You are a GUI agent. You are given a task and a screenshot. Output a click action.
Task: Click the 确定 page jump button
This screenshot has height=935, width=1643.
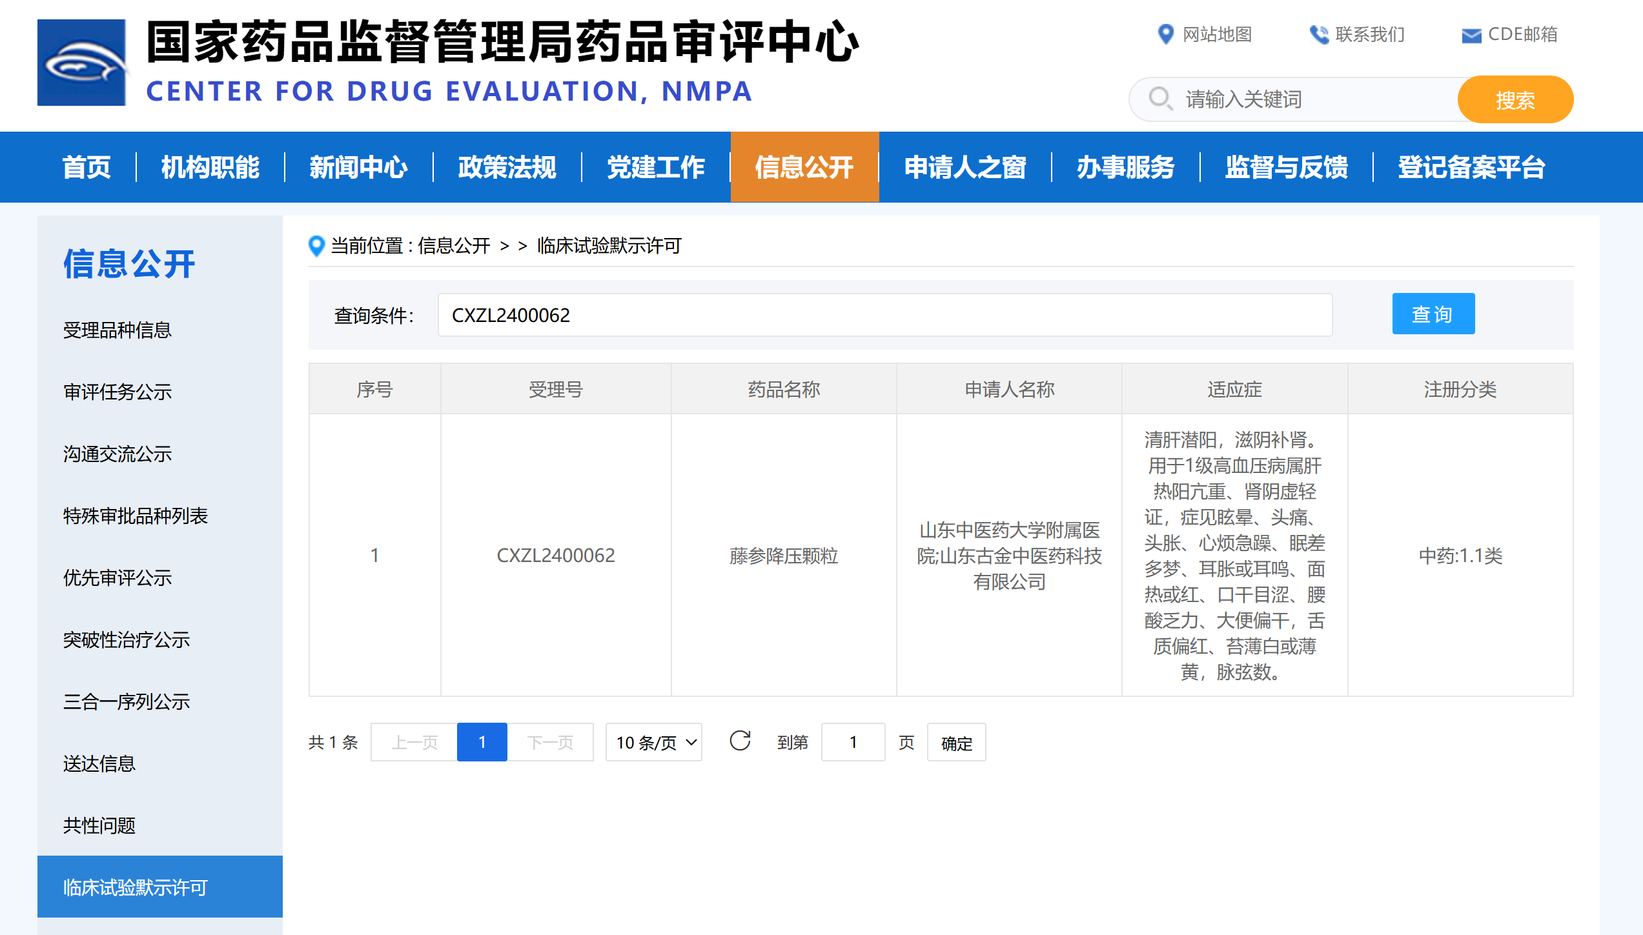(x=956, y=743)
